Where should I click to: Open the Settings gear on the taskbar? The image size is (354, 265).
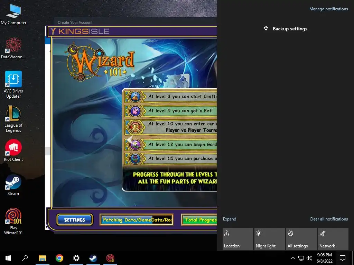(x=76, y=258)
